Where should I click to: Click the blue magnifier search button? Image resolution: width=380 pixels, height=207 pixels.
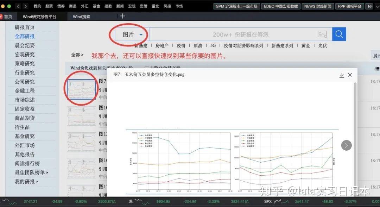click(x=339, y=34)
